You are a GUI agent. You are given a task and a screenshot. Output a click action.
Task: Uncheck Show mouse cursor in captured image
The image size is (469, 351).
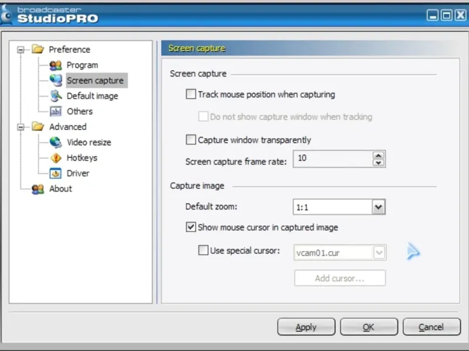click(x=191, y=227)
